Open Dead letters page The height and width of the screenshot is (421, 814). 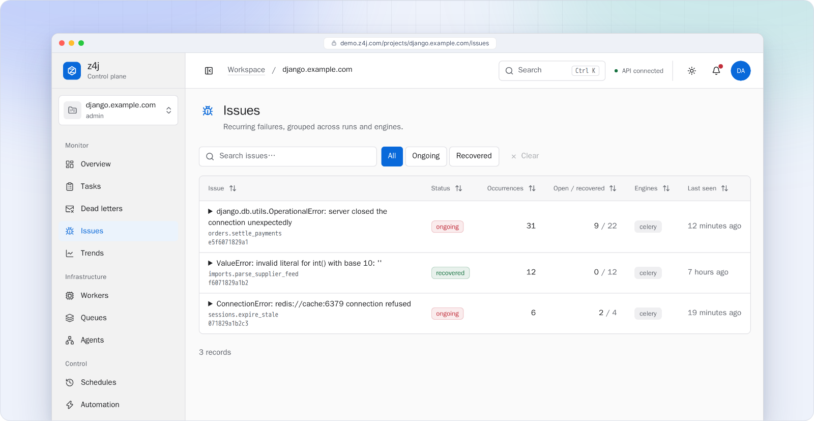tap(118, 209)
